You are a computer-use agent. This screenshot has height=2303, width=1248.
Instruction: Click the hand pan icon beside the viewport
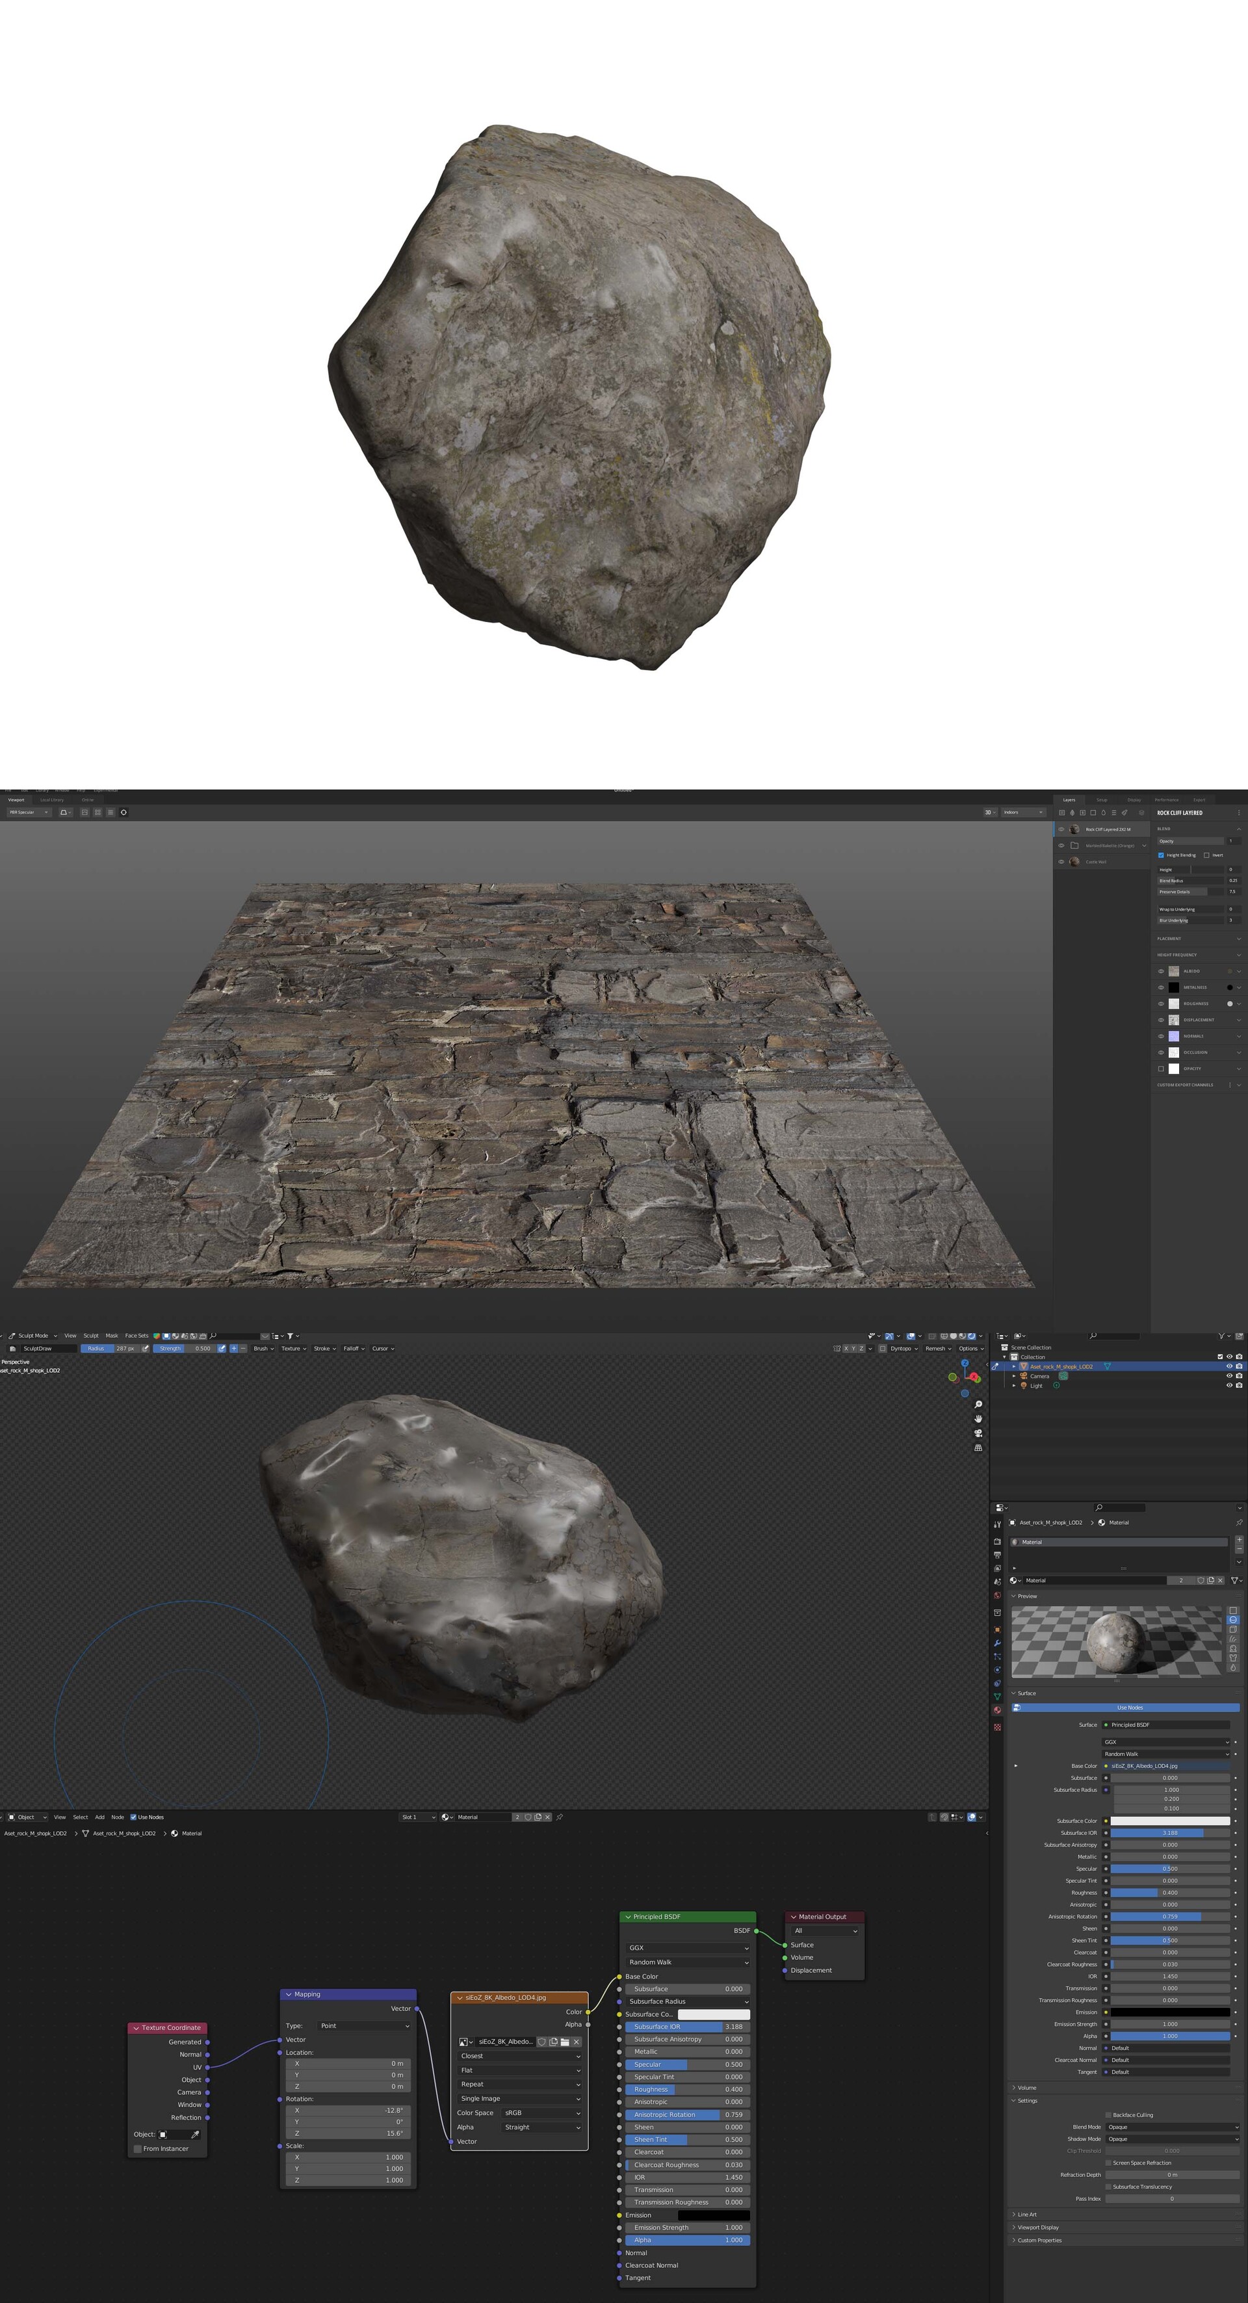point(979,1420)
